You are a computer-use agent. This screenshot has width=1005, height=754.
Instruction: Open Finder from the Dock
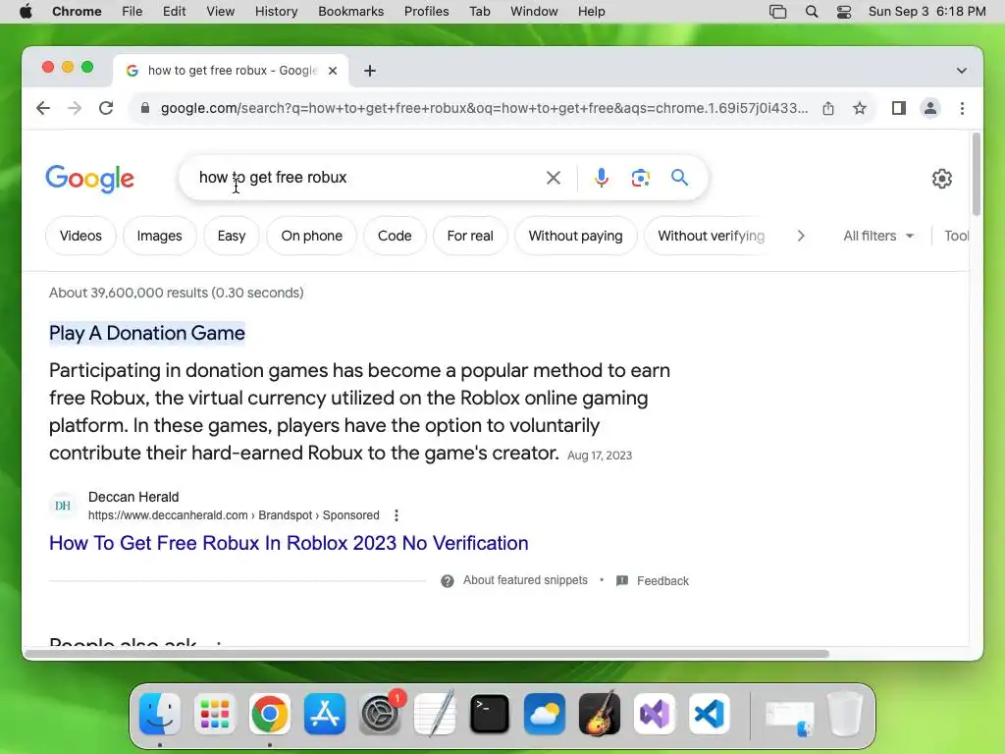(160, 714)
